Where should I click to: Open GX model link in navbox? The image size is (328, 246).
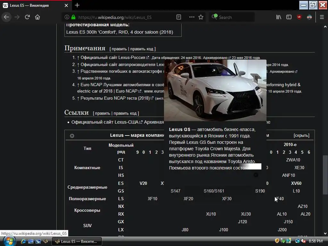tap(121, 222)
